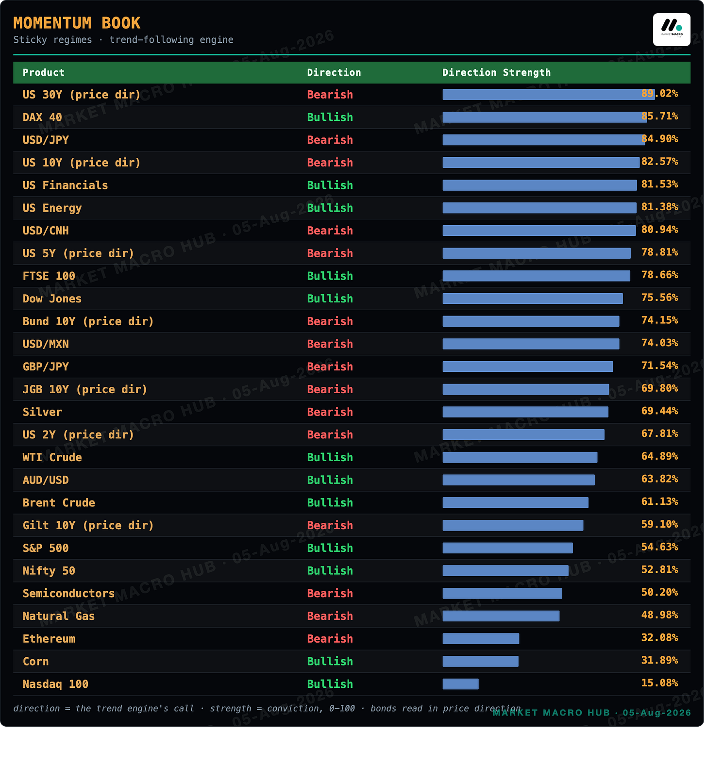Select the 'USD/JPY' product name
The height and width of the screenshot is (766, 707).
pos(46,140)
